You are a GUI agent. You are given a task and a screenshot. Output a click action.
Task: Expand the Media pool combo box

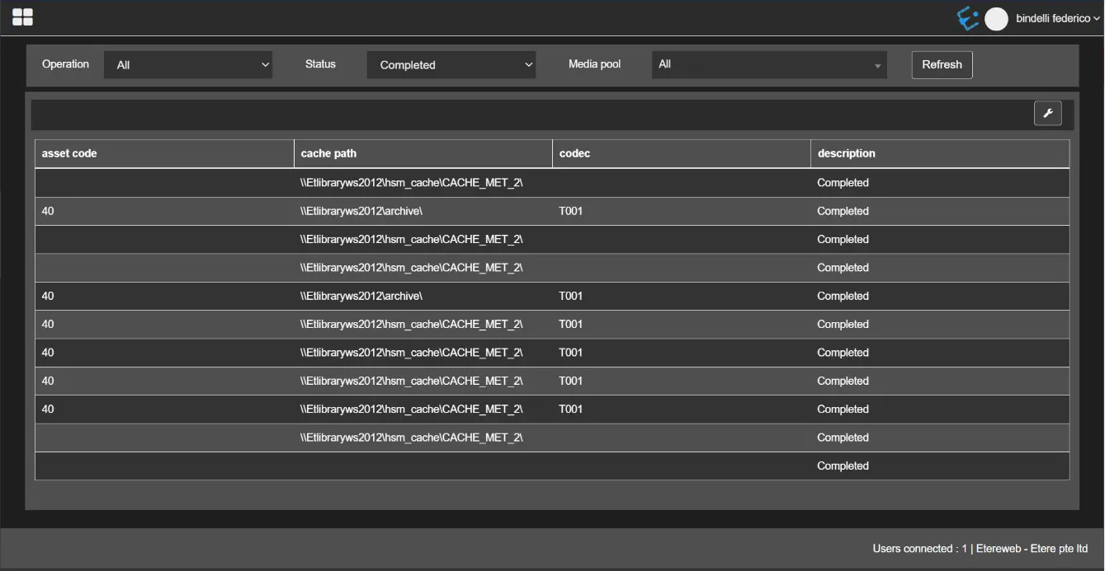coord(769,65)
